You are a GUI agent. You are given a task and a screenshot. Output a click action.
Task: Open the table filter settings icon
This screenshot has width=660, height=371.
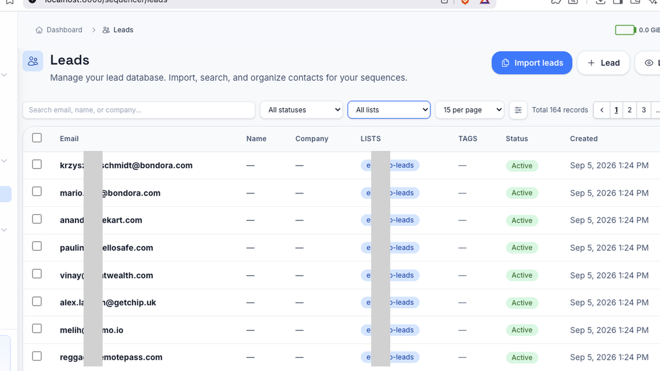click(x=518, y=110)
